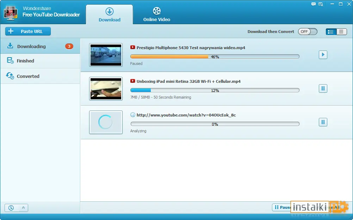Click the 0% progress bar

click(x=215, y=124)
